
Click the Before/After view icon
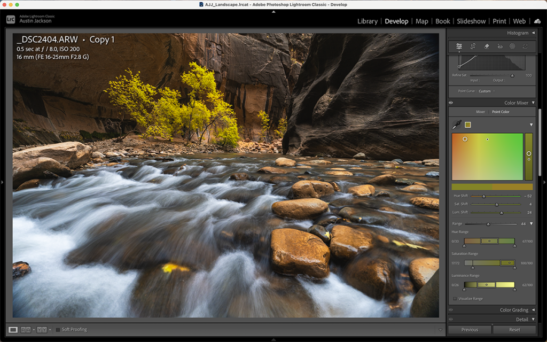pyautogui.click(x=25, y=329)
